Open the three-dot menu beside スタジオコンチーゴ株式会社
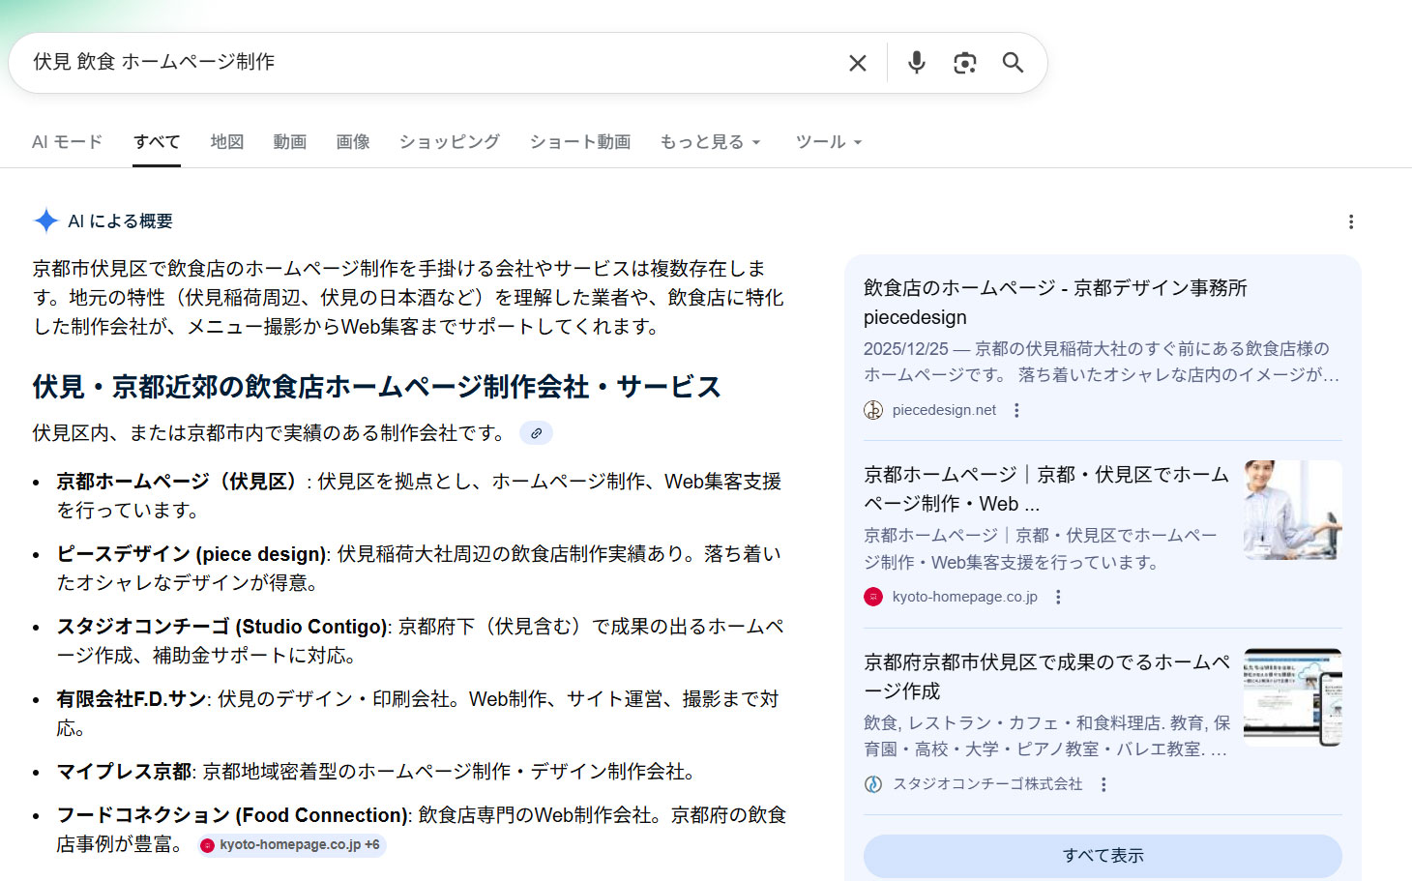The image size is (1412, 881). pyautogui.click(x=1103, y=784)
